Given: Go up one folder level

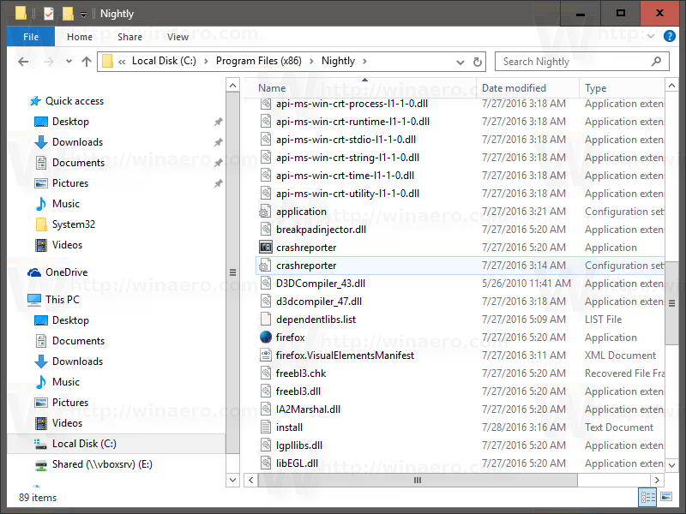Looking at the screenshot, I should click(x=87, y=62).
